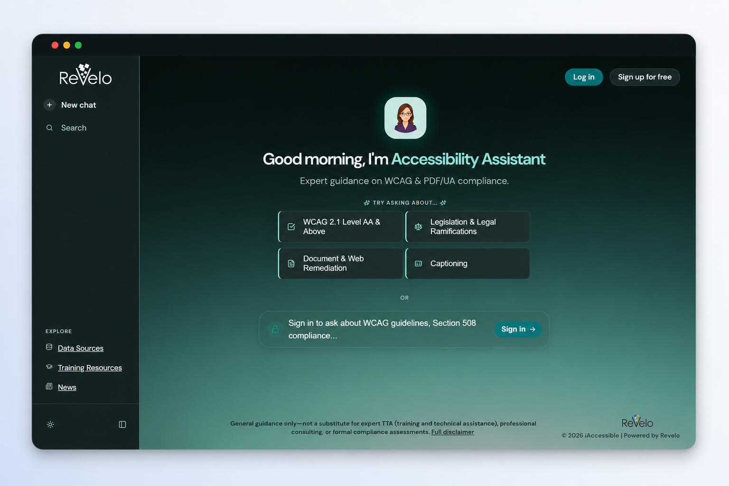Click the red close window dot
This screenshot has width=729, height=486.
click(x=55, y=45)
